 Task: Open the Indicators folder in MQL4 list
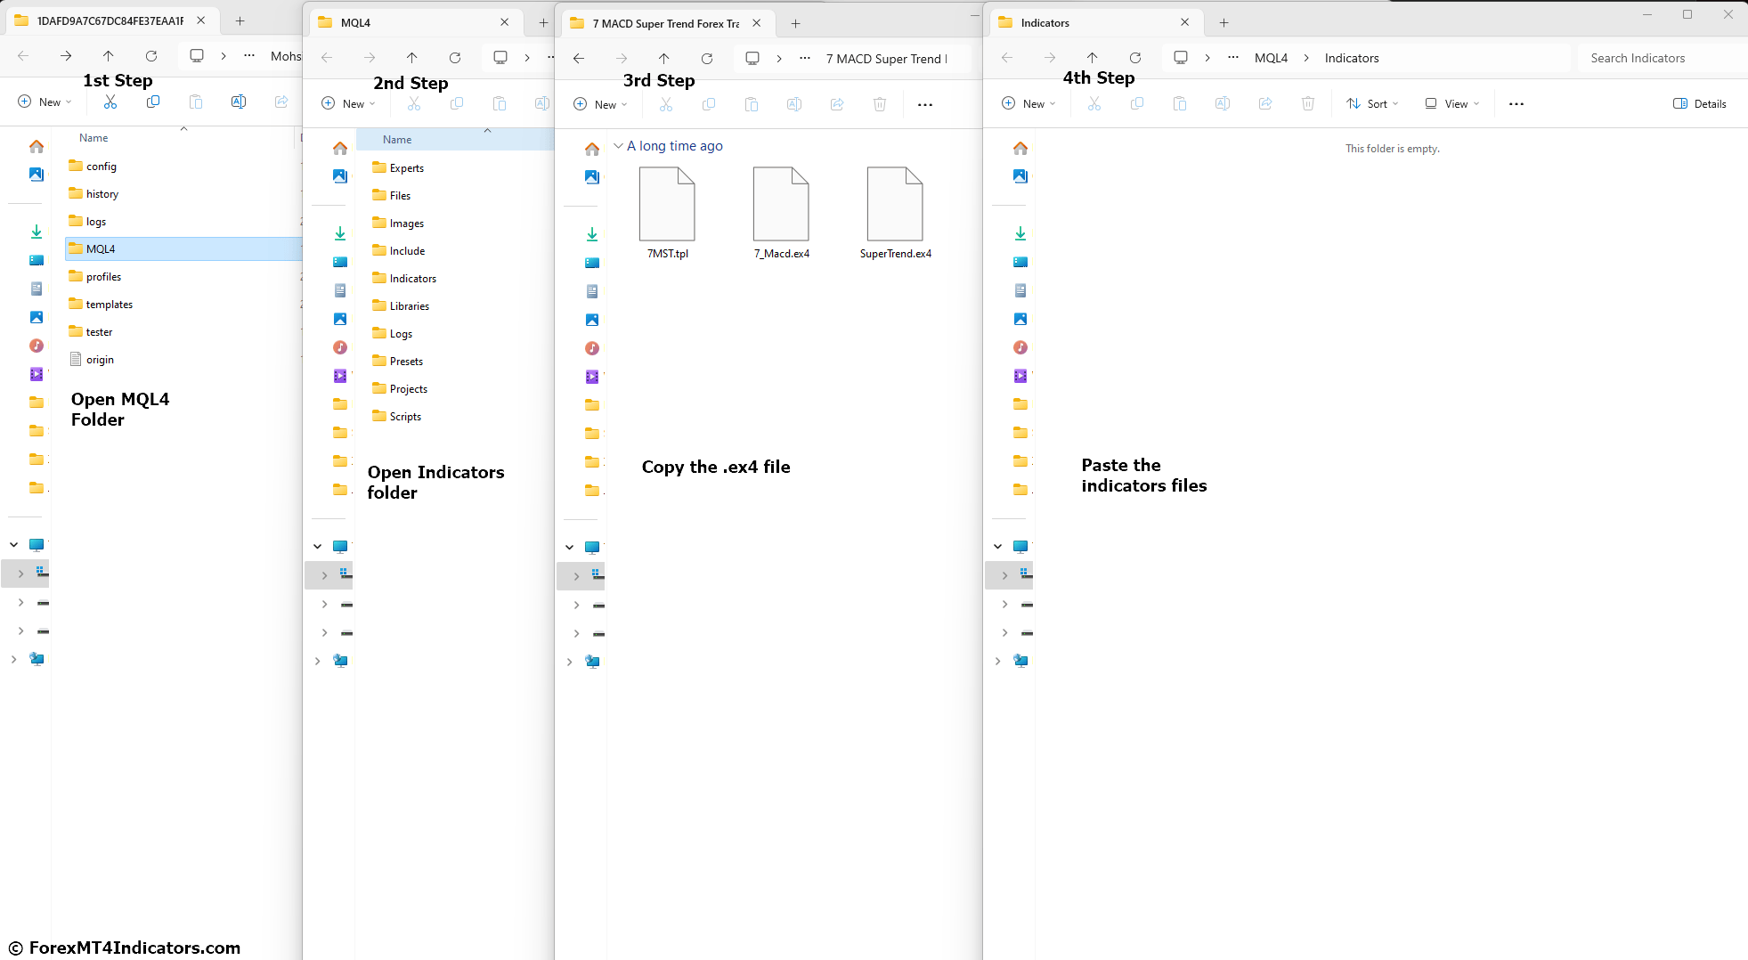412,279
